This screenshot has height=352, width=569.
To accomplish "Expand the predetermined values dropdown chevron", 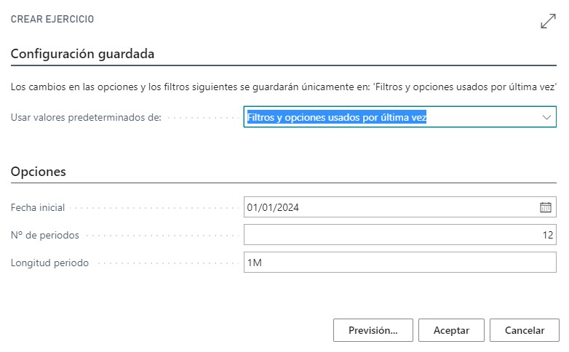I will pos(546,117).
